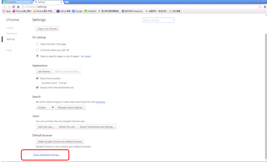Click the chrome://settings address bar
This screenshot has width=267, height=162.
140,7
